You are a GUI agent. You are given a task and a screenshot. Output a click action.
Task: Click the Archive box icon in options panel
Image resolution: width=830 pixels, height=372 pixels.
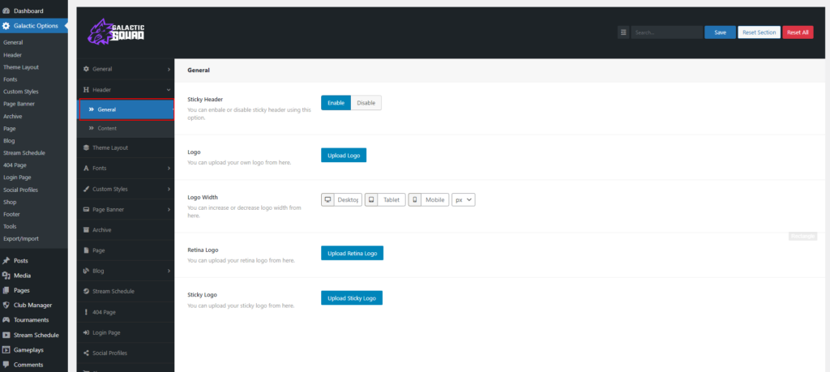(x=86, y=230)
